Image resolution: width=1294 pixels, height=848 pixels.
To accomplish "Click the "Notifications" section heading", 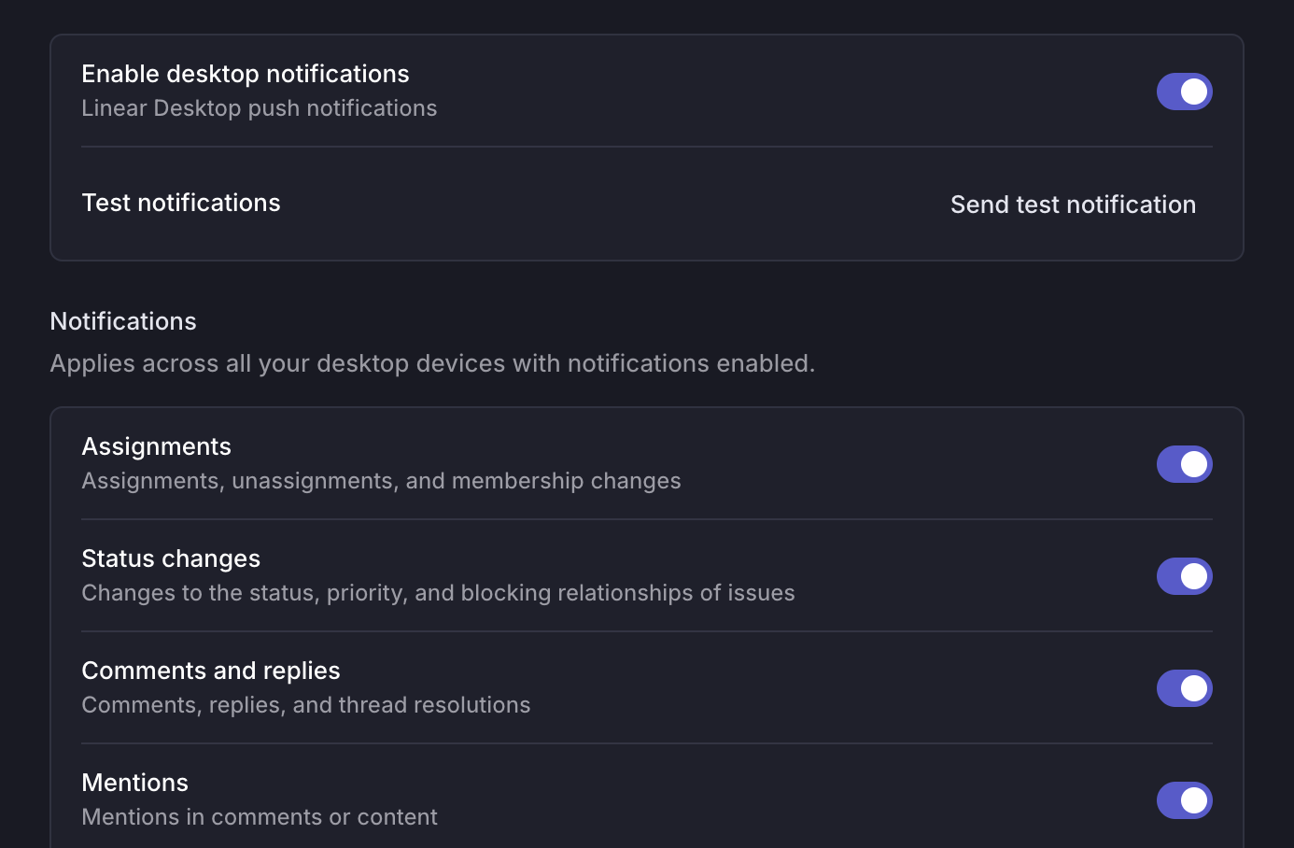I will [x=122, y=321].
